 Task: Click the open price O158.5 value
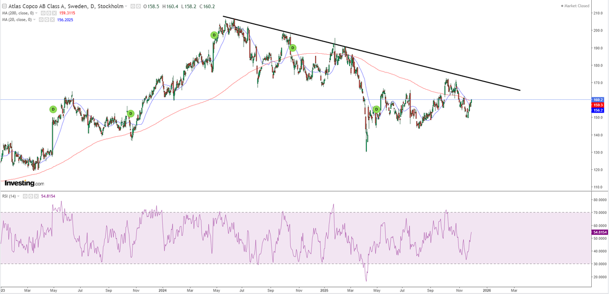tap(151, 7)
